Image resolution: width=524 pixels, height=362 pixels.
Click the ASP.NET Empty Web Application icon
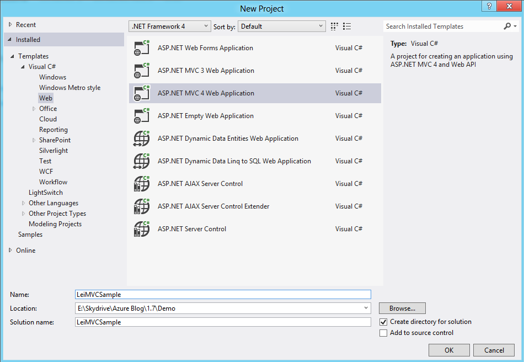[x=141, y=116]
